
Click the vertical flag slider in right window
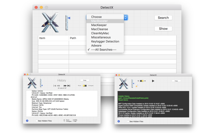pyautogui.click(x=133, y=84)
